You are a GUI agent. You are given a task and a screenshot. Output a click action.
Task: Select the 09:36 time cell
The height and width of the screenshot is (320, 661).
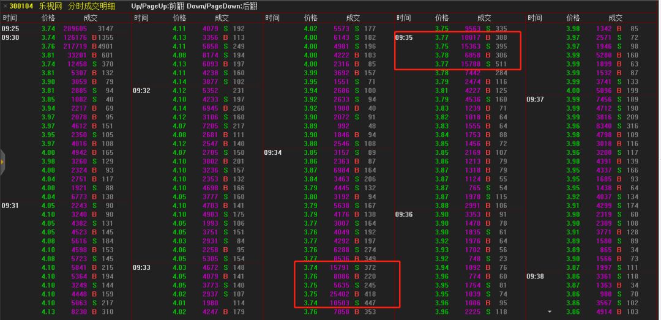pos(403,214)
